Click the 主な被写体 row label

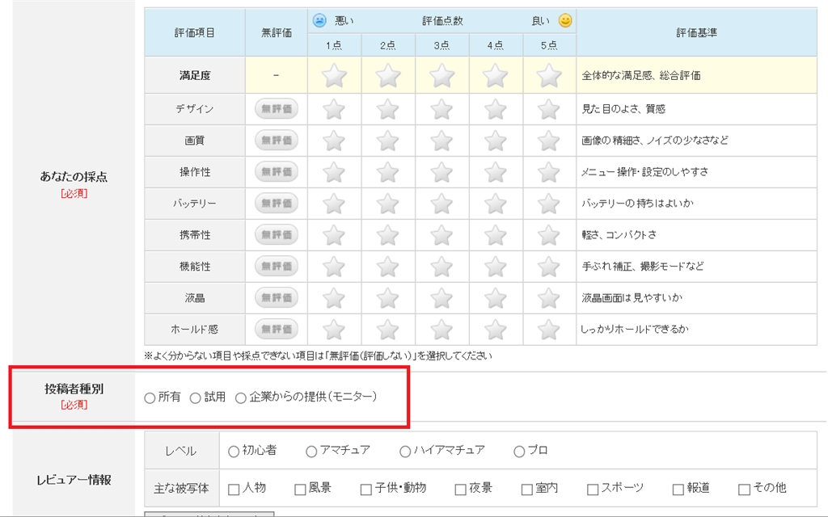click(182, 489)
